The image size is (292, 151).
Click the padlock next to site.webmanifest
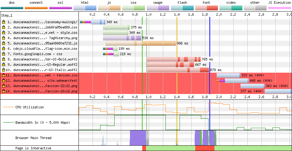point(3,81)
